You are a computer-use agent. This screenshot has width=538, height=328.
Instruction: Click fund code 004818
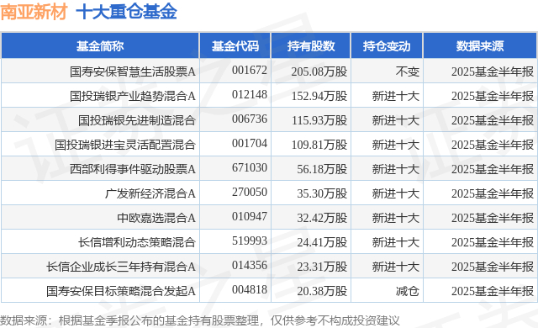click(x=250, y=289)
